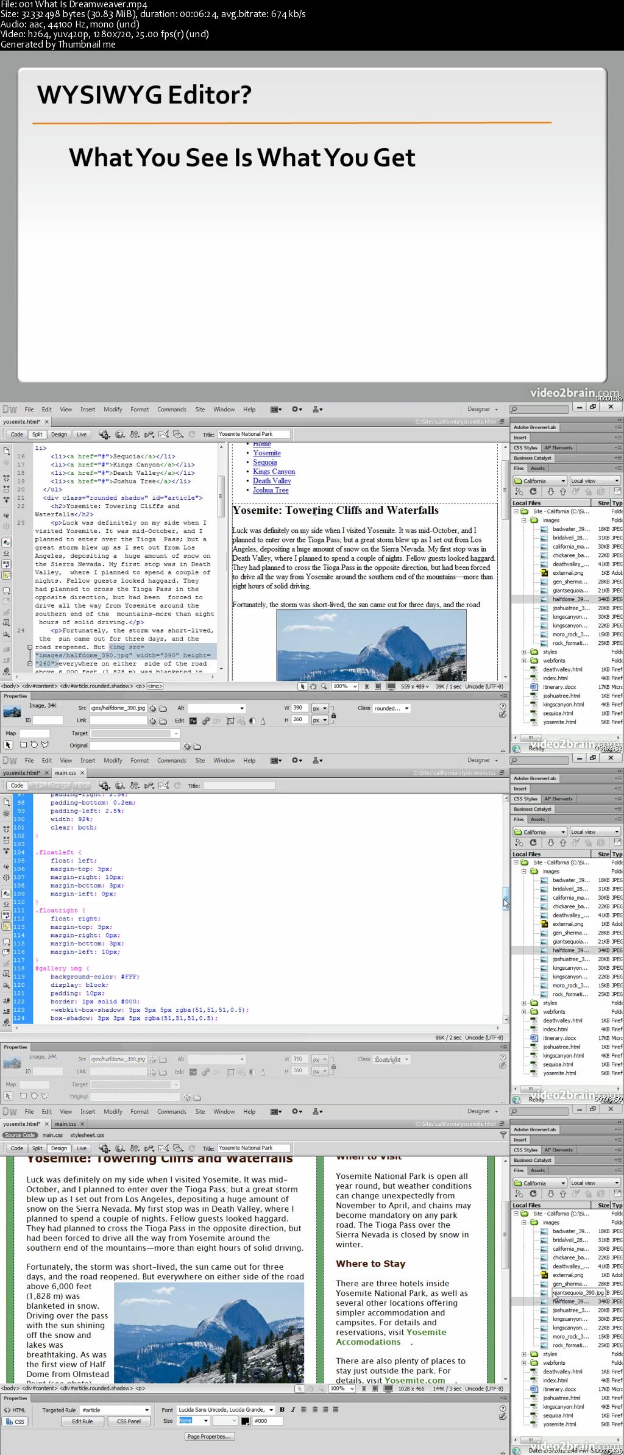Open Modify menu in main.css code frame
Screen dimensions: 624x1455
pos(113,761)
